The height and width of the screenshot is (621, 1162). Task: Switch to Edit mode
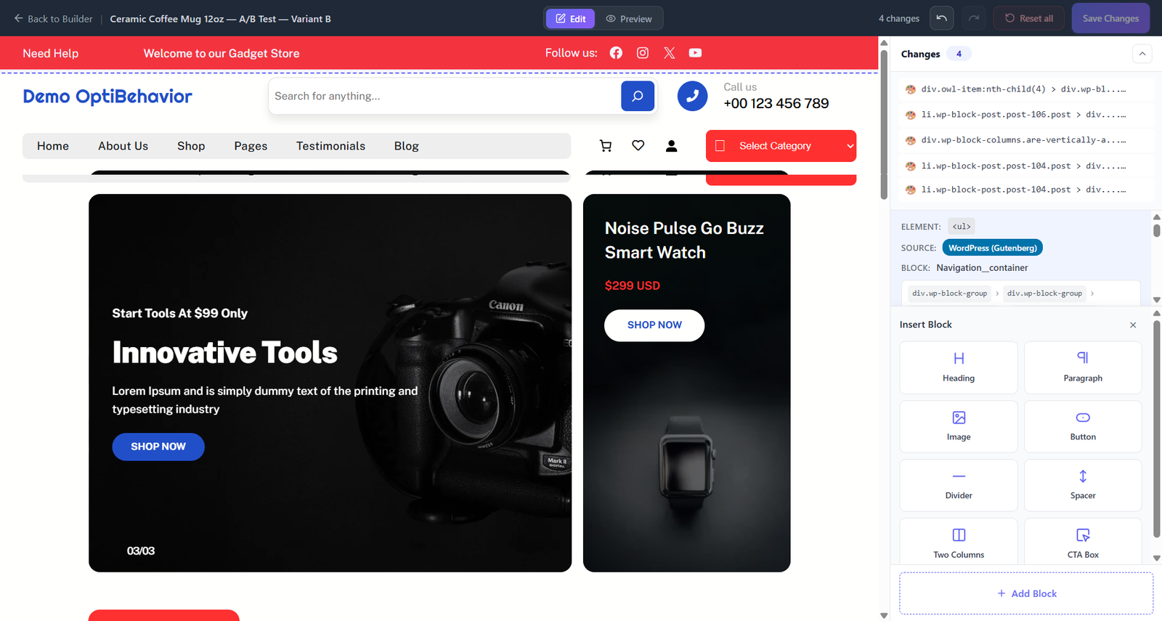[571, 19]
